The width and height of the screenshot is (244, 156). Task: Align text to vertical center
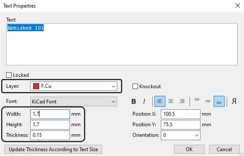click(x=208, y=101)
